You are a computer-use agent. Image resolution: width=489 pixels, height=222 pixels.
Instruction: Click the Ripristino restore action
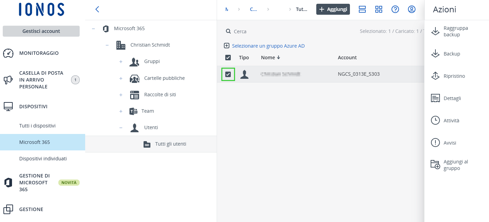coord(454,76)
